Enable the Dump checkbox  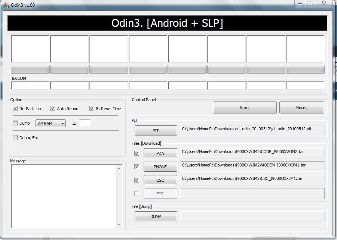(15, 123)
